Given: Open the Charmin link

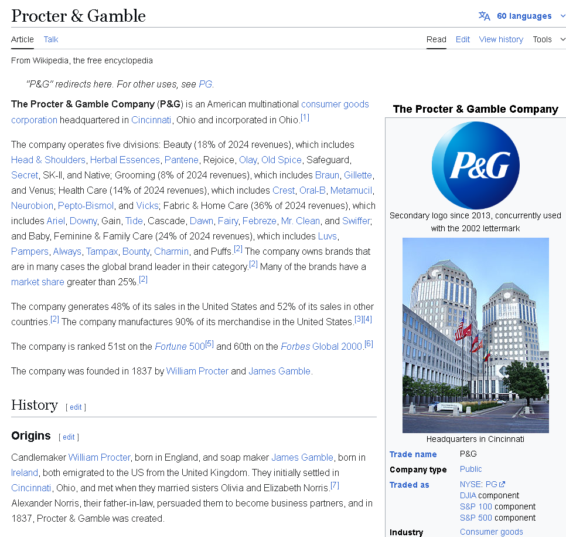Looking at the screenshot, I should pyautogui.click(x=172, y=251).
